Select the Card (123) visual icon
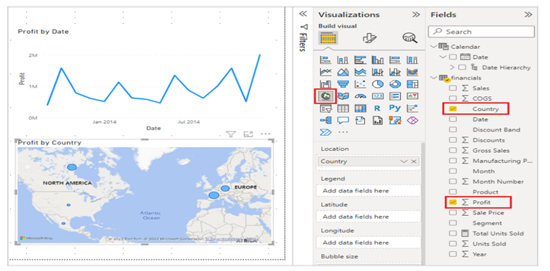Screen dimensions: 550x271 coord(378,96)
